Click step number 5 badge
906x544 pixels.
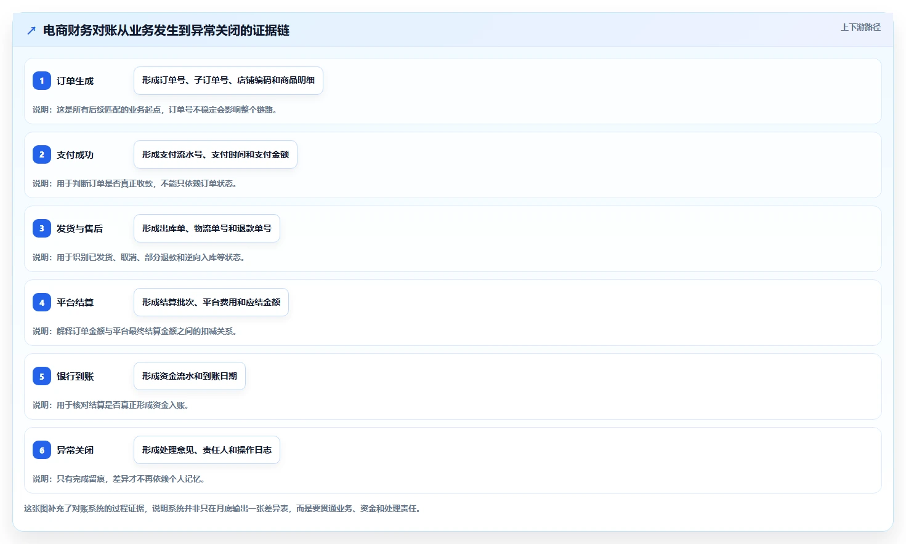click(42, 376)
